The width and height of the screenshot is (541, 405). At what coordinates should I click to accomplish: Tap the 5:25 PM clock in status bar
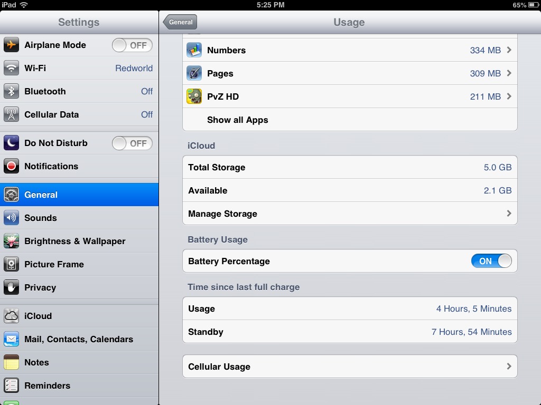click(270, 5)
